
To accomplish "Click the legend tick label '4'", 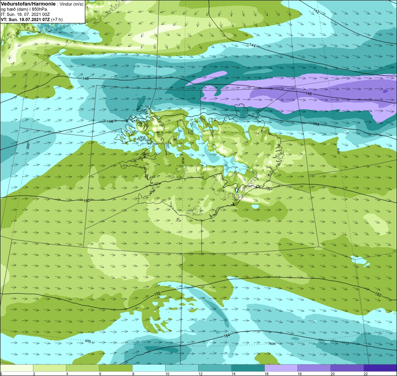I will (67, 374).
